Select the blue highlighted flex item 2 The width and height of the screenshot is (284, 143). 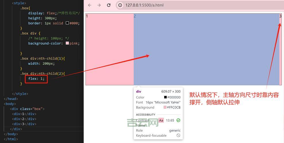coord(207,43)
